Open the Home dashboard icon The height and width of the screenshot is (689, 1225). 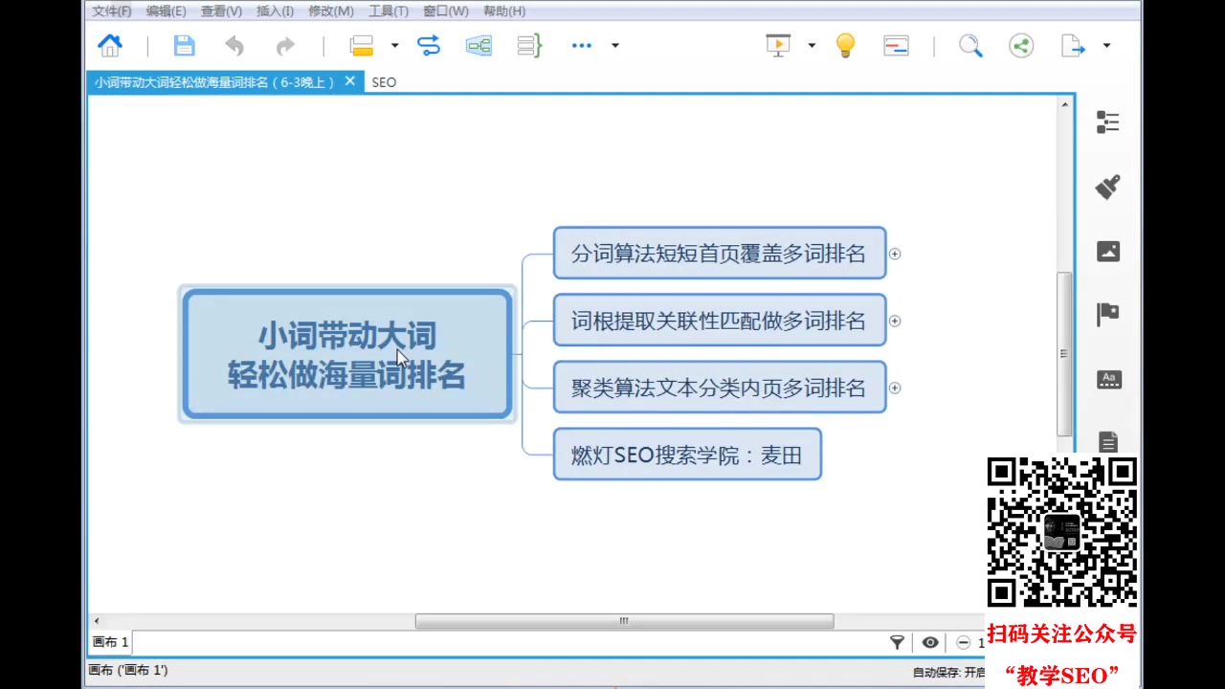(110, 45)
